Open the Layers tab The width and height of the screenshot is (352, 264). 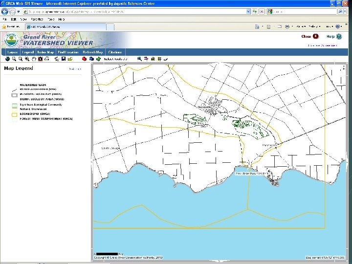(12, 52)
